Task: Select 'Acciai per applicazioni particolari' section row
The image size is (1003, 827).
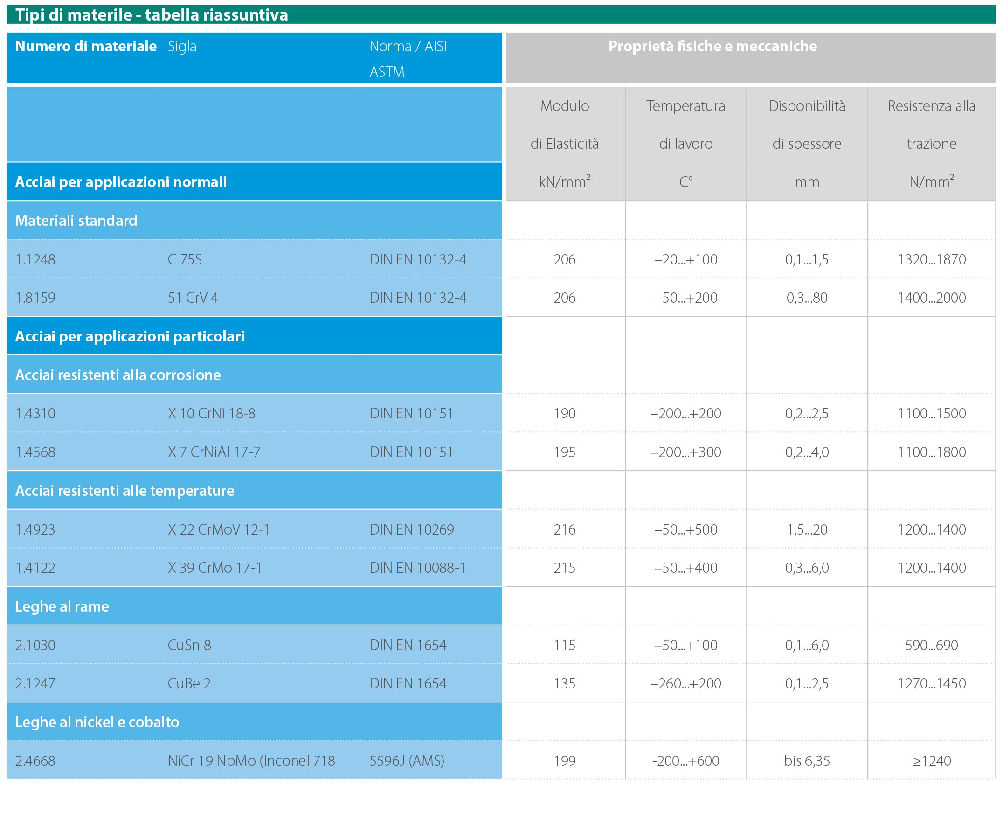Action: pyautogui.click(x=130, y=336)
